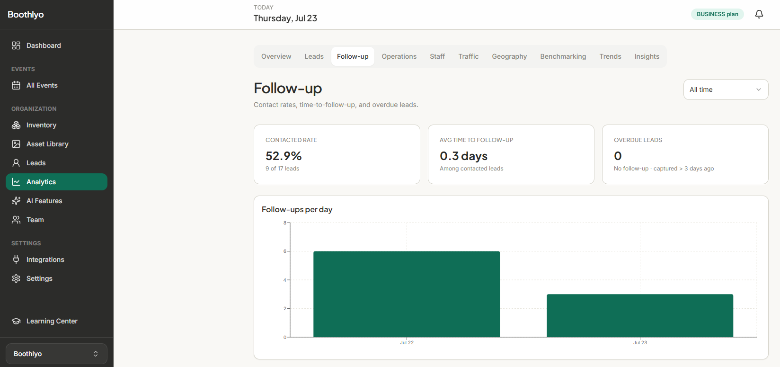Go to the Staff tab

click(437, 56)
